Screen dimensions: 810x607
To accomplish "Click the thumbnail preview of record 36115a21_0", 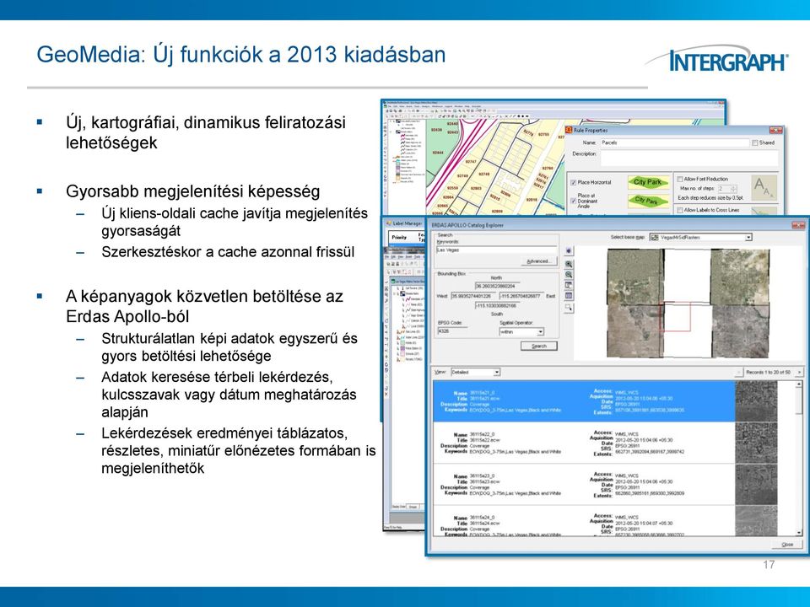I will click(756, 401).
